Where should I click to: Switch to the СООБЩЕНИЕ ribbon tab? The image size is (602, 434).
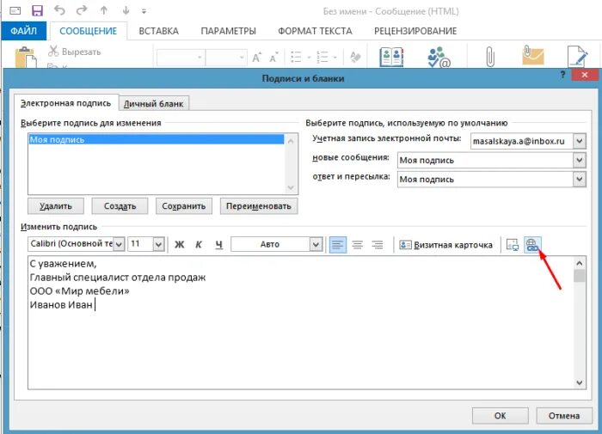(x=89, y=31)
